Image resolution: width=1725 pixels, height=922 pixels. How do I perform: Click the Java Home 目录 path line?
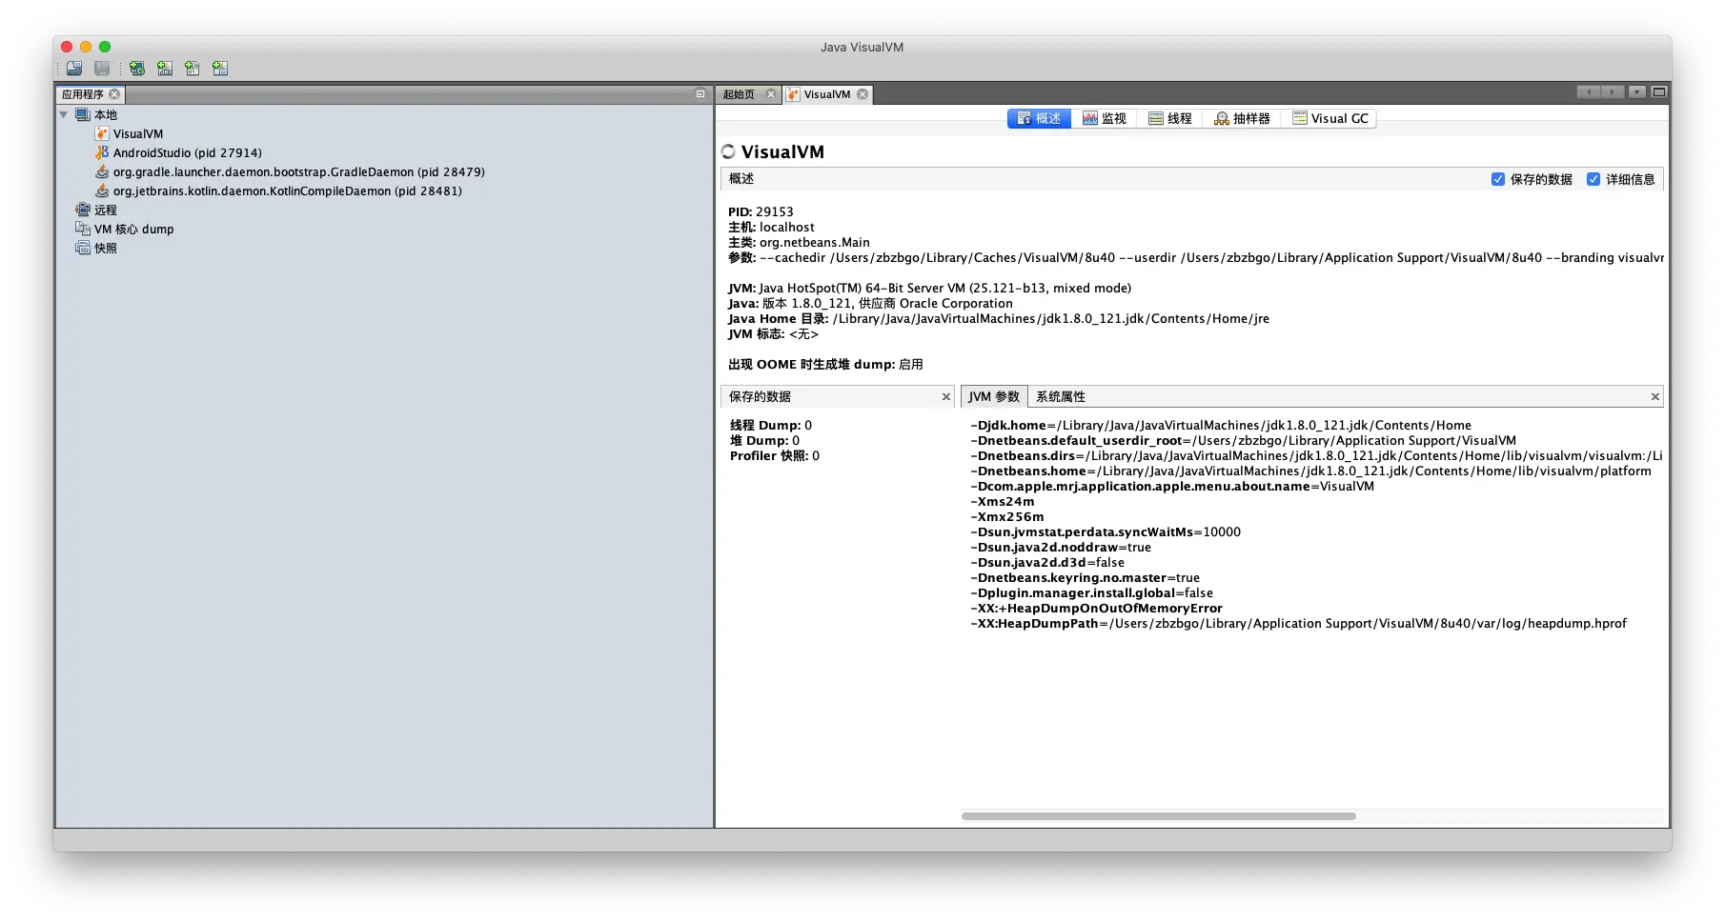[999, 319]
